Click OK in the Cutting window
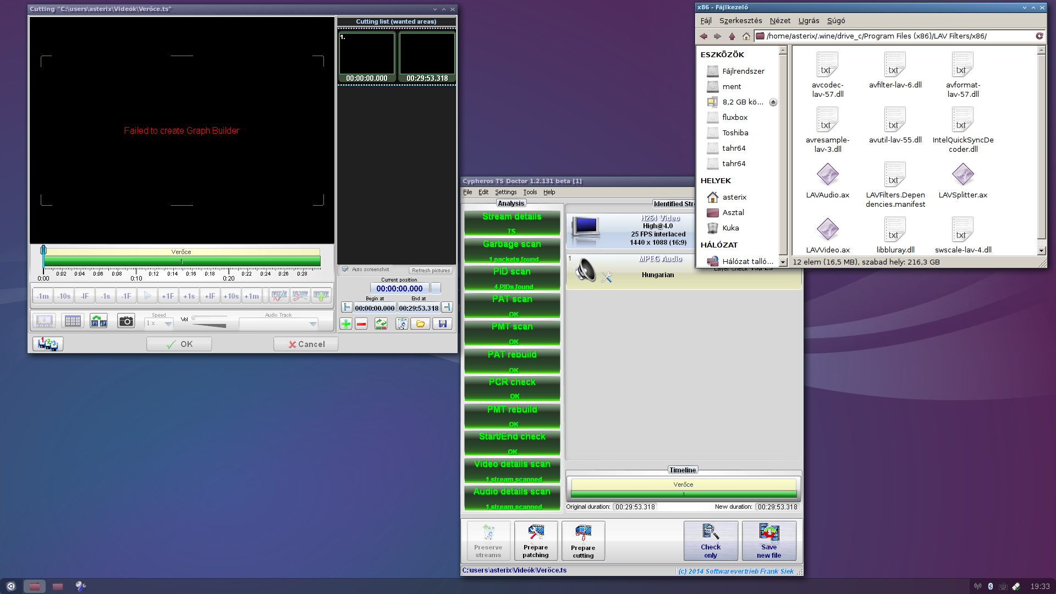The image size is (1056, 594). pyautogui.click(x=179, y=344)
